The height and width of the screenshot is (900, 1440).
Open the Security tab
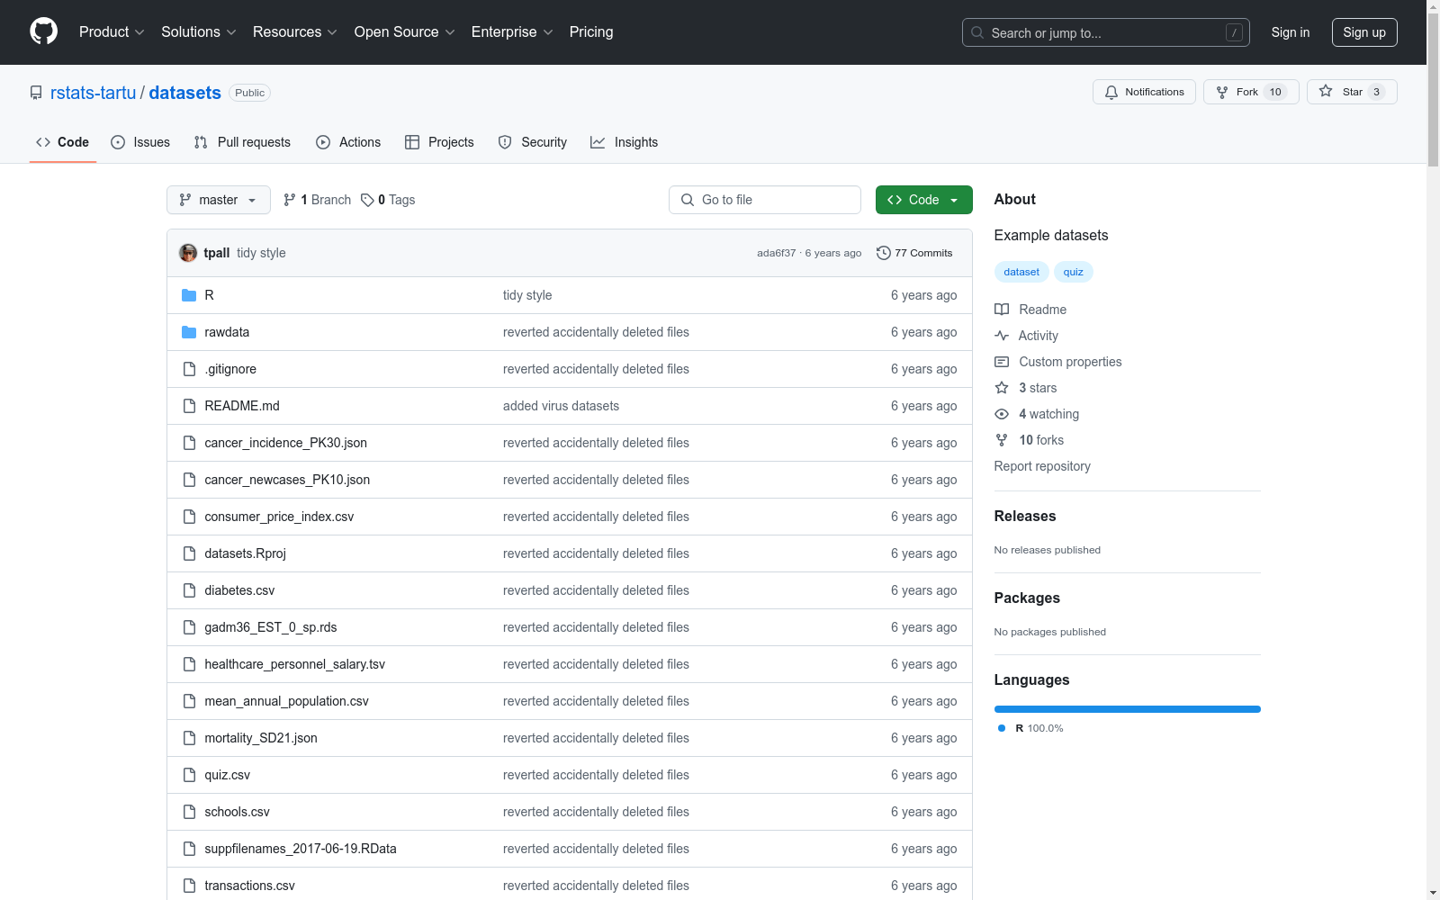(533, 142)
